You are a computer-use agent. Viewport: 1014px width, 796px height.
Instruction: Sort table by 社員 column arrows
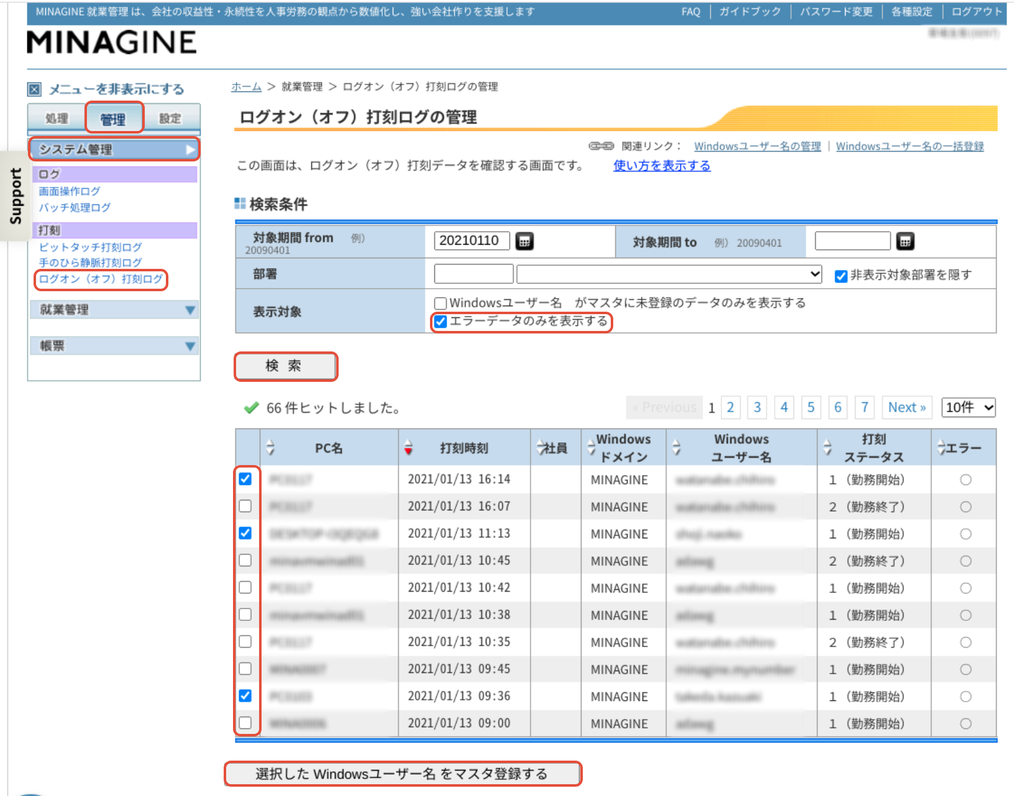pyautogui.click(x=539, y=447)
